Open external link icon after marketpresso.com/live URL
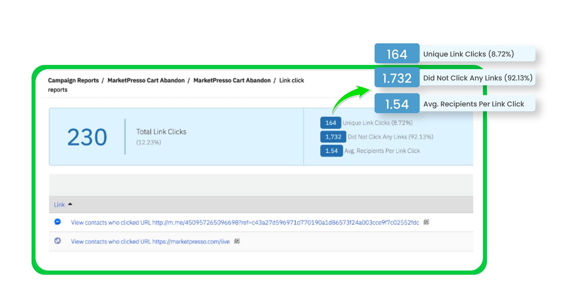The height and width of the screenshot is (307, 567). point(237,241)
